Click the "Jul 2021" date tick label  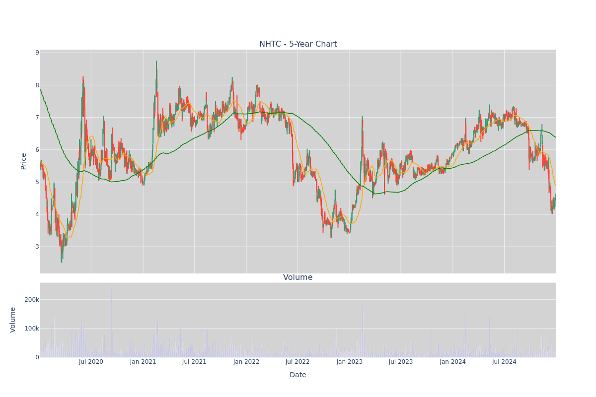(x=194, y=362)
